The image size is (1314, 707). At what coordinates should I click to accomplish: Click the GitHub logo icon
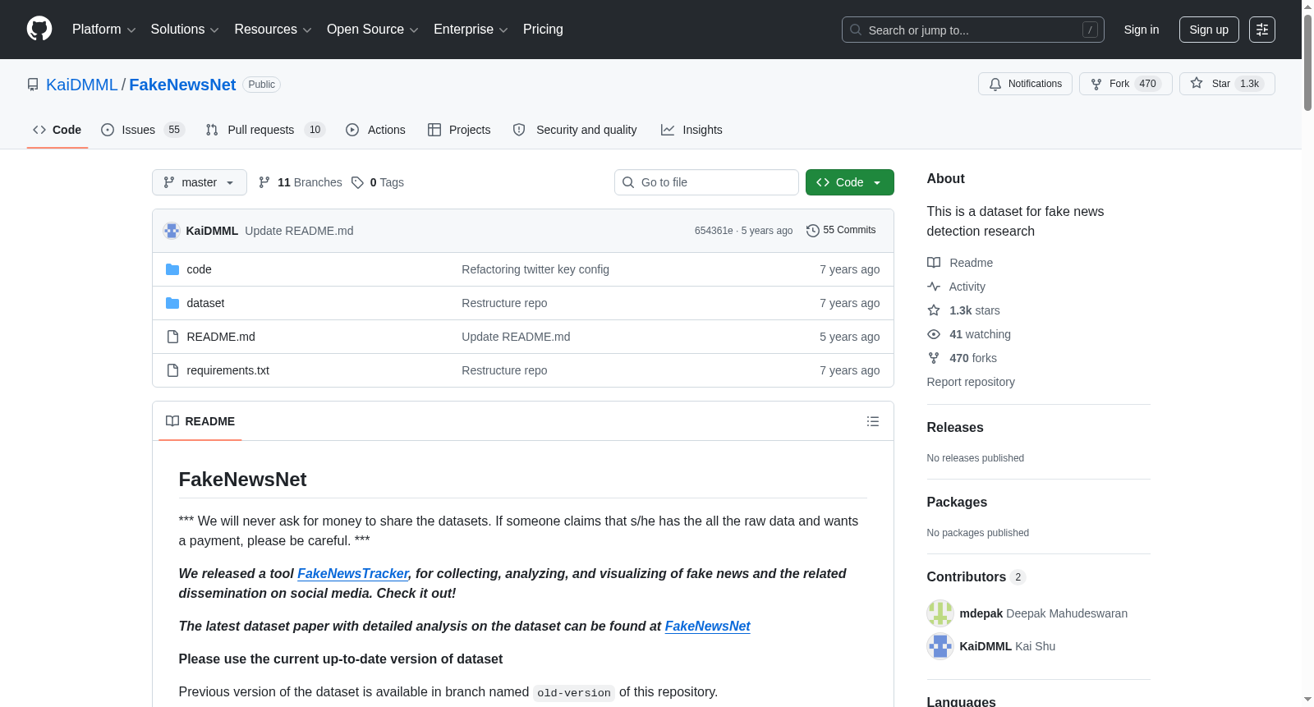pyautogui.click(x=39, y=29)
